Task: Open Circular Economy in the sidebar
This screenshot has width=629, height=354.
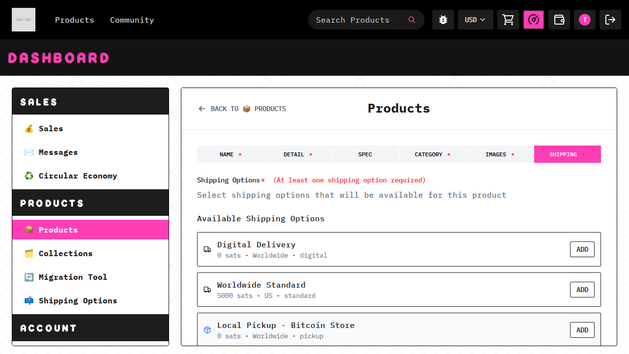Action: click(90, 176)
